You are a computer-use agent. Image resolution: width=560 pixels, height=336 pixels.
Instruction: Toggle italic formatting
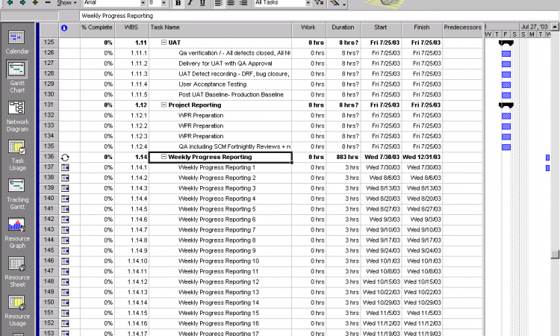(190, 4)
